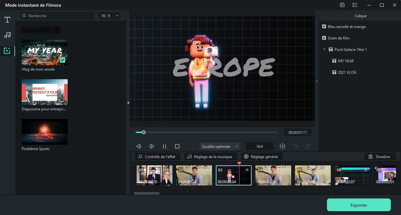Screen dimensions: 401x215
Task: Undo the last action
Action: [x=295, y=146]
